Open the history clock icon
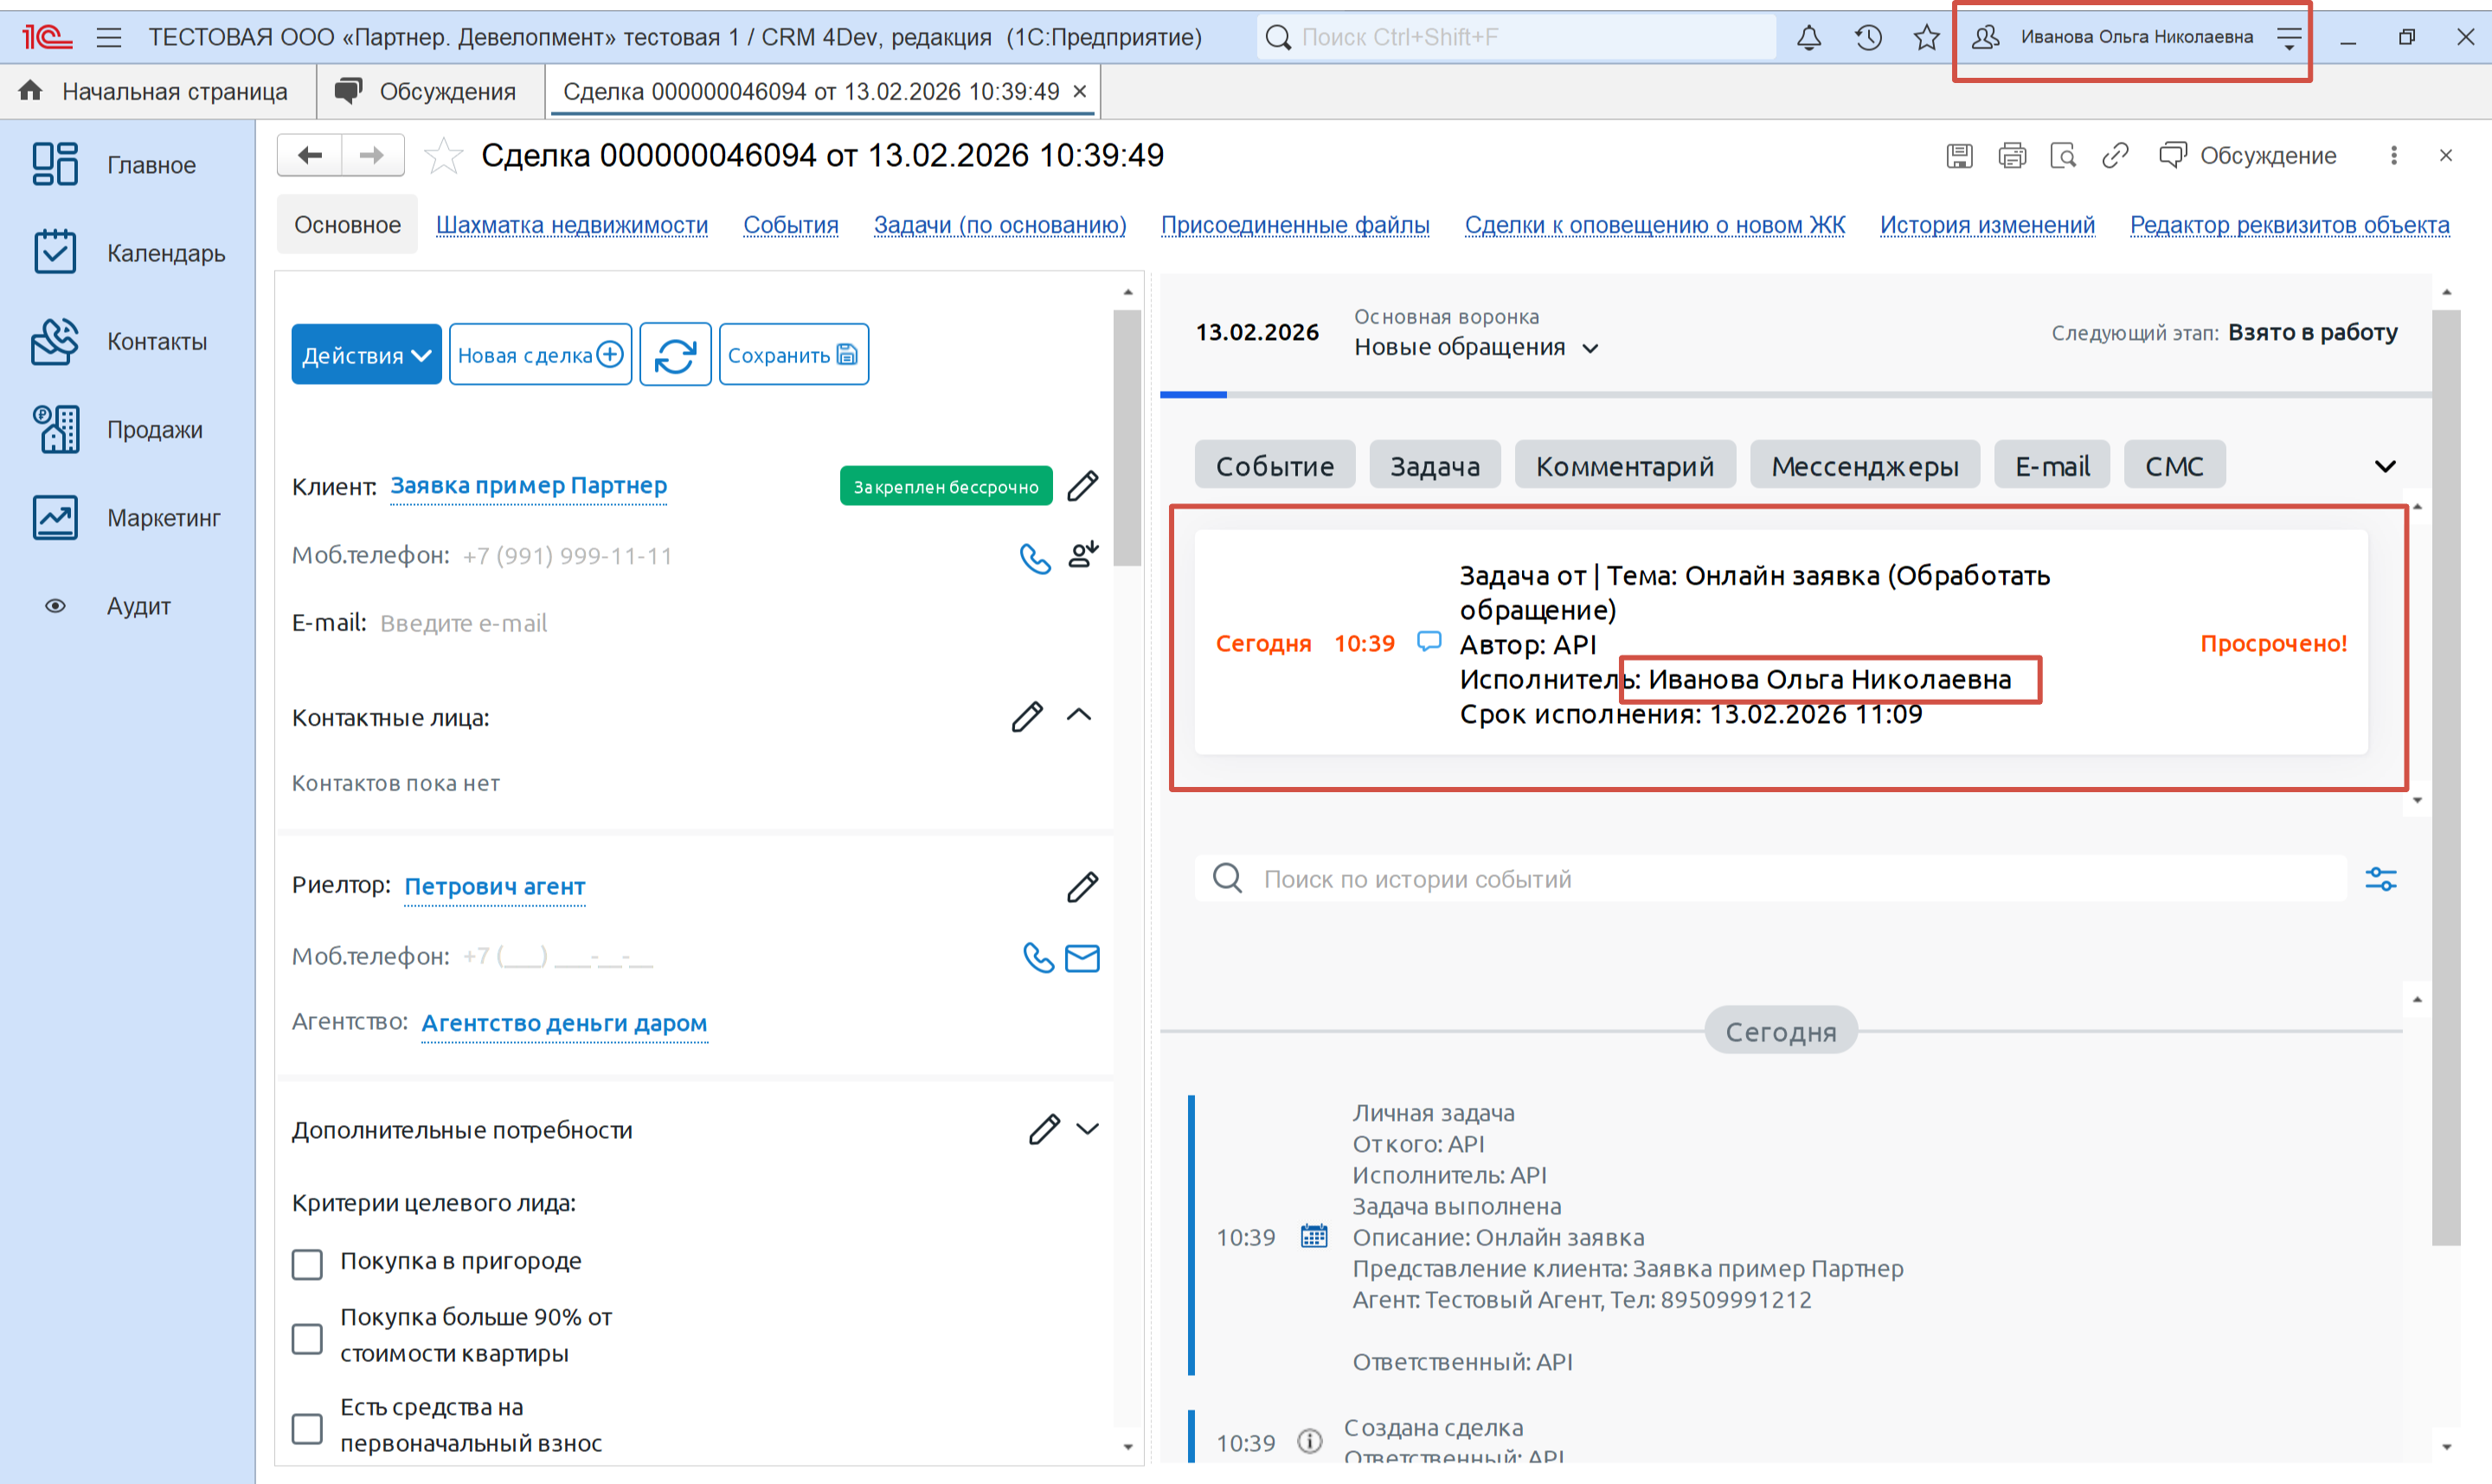Viewport: 2492px width, 1484px height. click(1866, 38)
